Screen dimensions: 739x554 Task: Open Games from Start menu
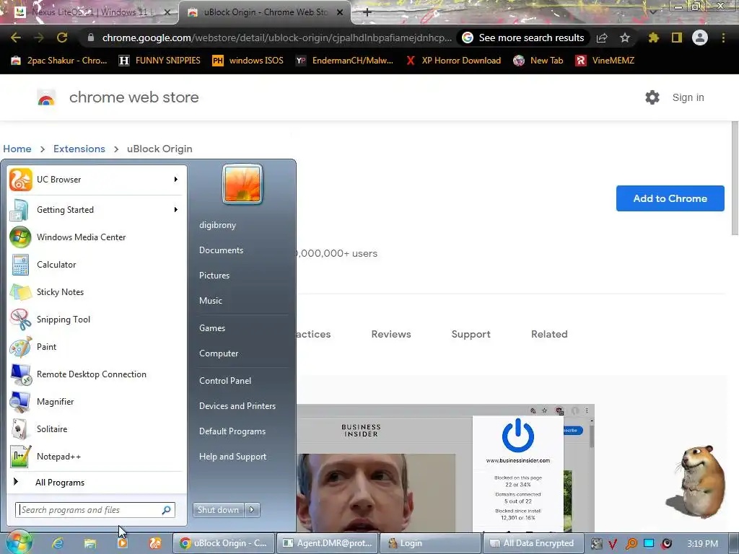212,328
